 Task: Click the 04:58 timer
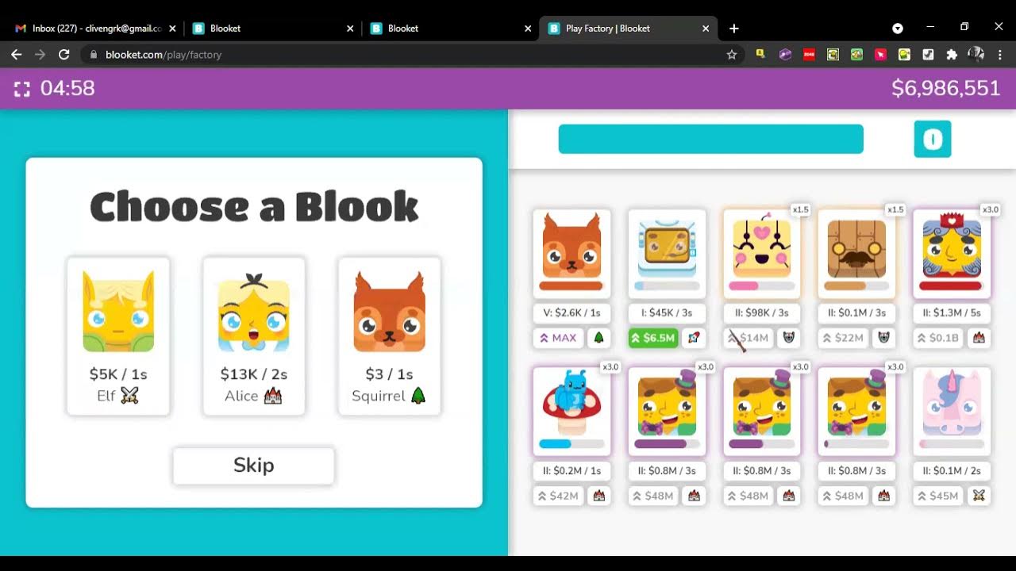(x=67, y=88)
